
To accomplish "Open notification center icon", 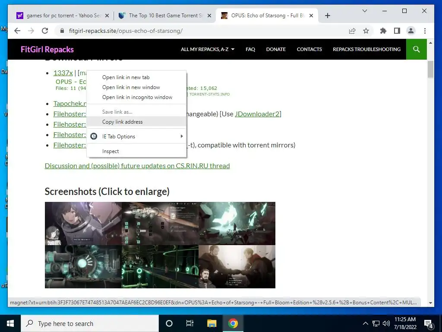I will click(429, 323).
